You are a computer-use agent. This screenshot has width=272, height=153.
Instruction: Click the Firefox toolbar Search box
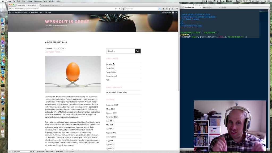pyautogui.click(x=142, y=9)
